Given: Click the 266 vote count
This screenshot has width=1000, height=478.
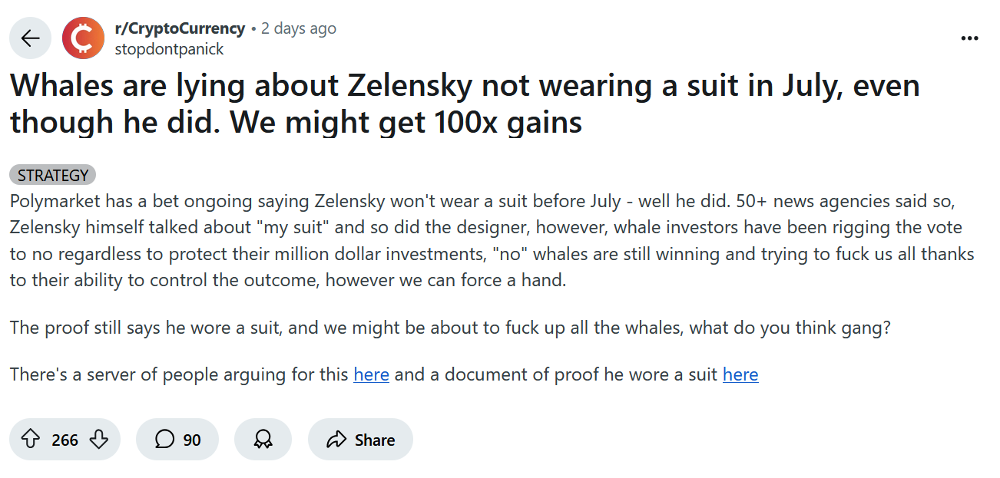Looking at the screenshot, I should pos(65,440).
